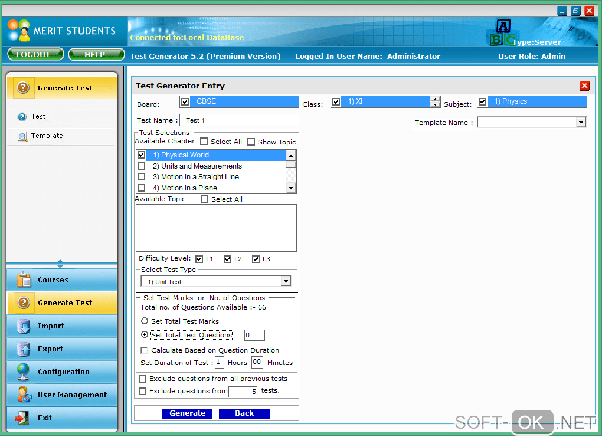Click the HELP button
This screenshot has width=602, height=437.
coord(96,54)
